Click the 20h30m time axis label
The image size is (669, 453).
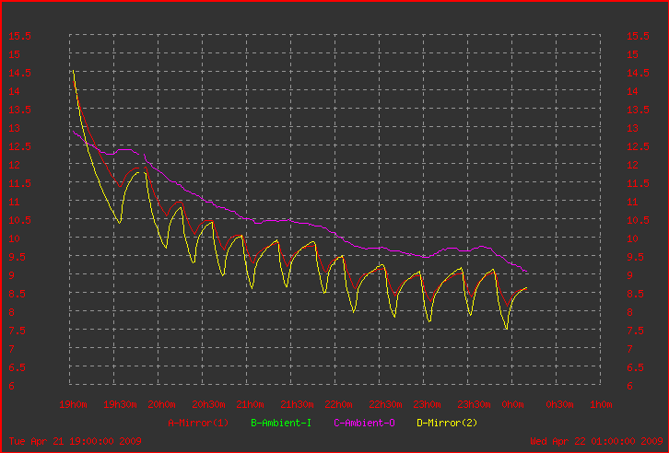(208, 404)
